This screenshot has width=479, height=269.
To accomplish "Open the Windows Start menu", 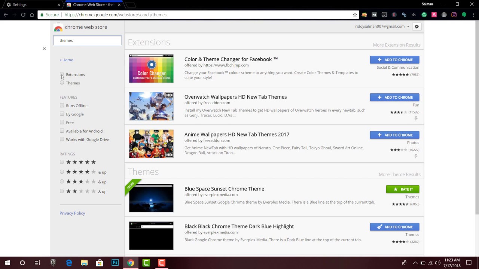I will pos(7,263).
